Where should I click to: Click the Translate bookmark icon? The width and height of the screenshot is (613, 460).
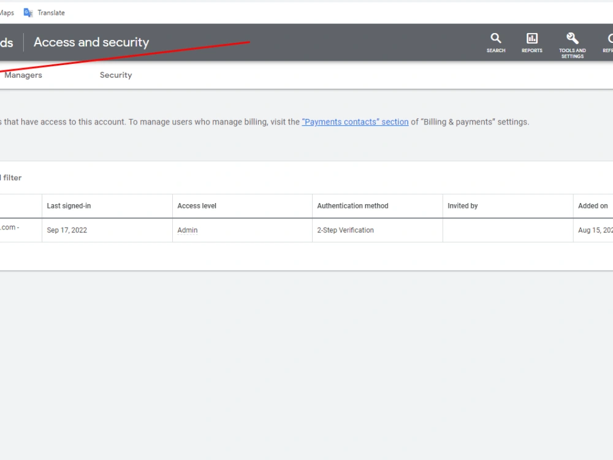tap(28, 12)
